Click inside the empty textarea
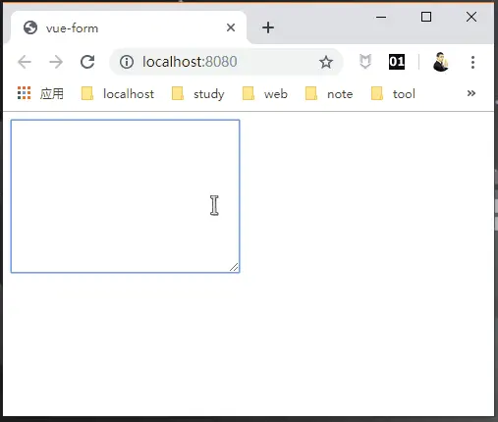Viewport: 498px width, 422px height. [125, 196]
